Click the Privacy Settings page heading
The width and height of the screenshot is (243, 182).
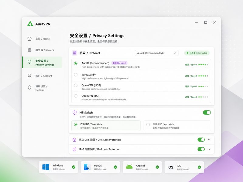coord(97,35)
